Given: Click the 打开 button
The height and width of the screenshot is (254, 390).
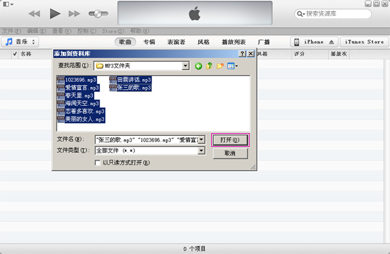Looking at the screenshot, I should 230,140.
